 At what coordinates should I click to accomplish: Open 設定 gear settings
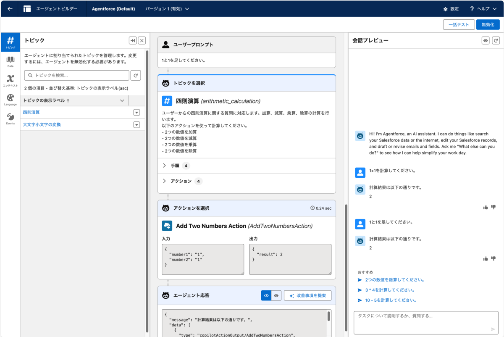coord(451,9)
